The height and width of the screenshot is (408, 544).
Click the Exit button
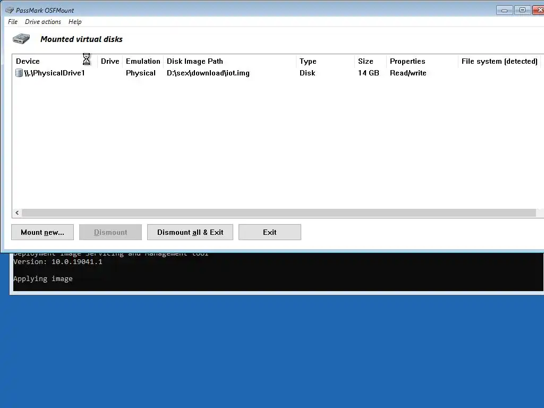(269, 232)
